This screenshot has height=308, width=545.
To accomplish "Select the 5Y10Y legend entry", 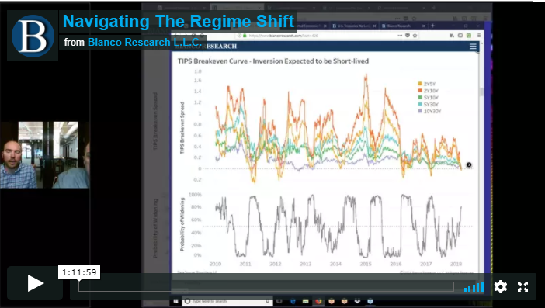I will click(x=428, y=98).
